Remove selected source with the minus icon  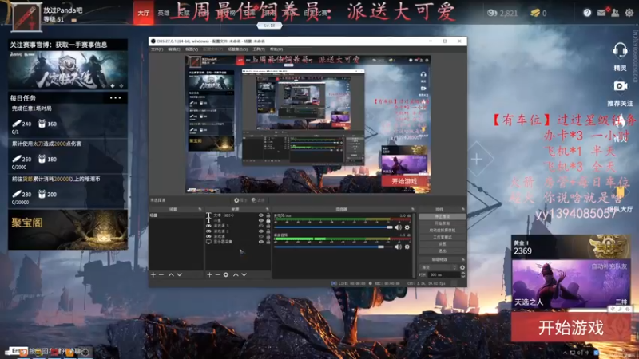pyautogui.click(x=217, y=274)
